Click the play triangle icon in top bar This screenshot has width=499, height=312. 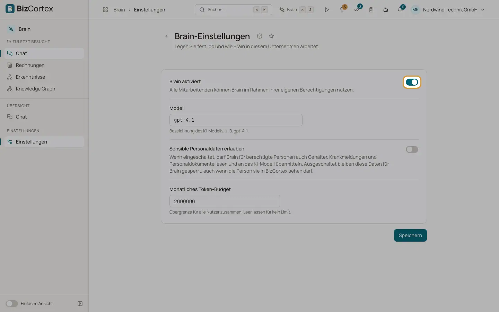326,10
